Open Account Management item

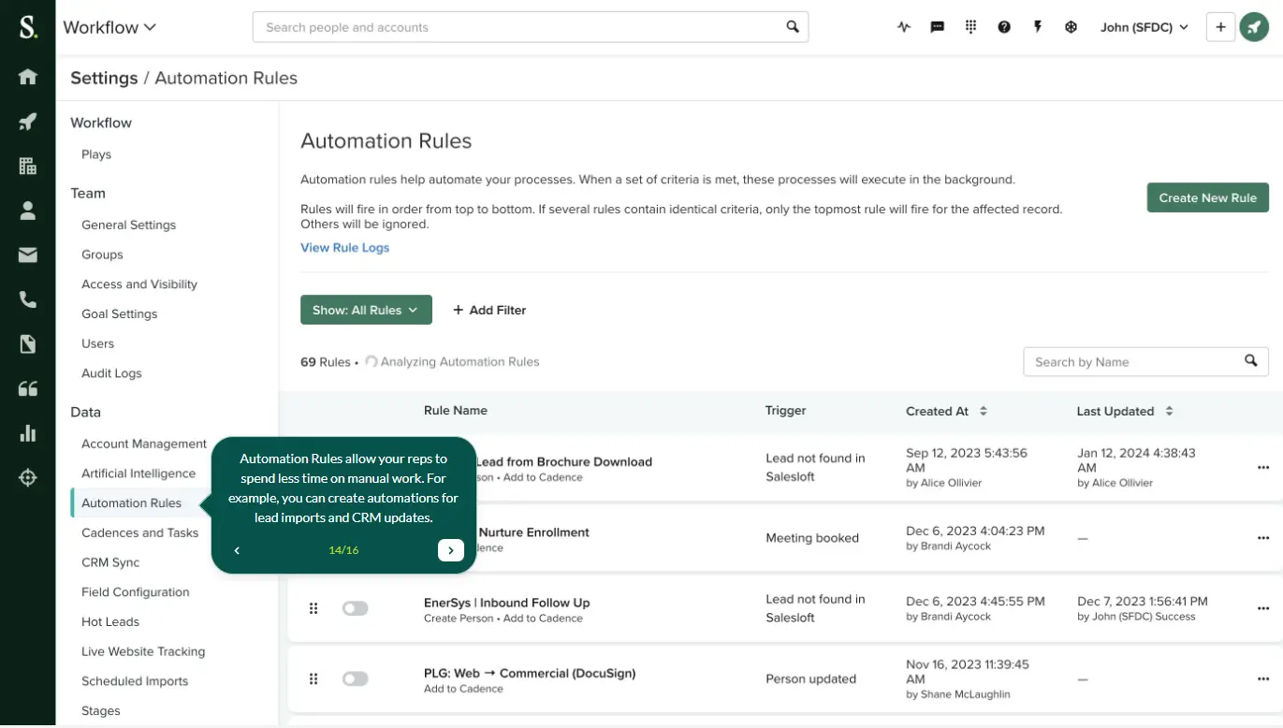pos(144,444)
